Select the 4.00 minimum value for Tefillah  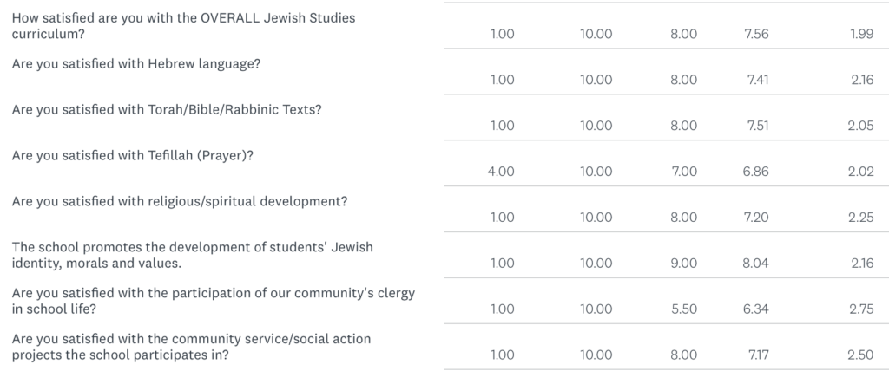(x=501, y=172)
